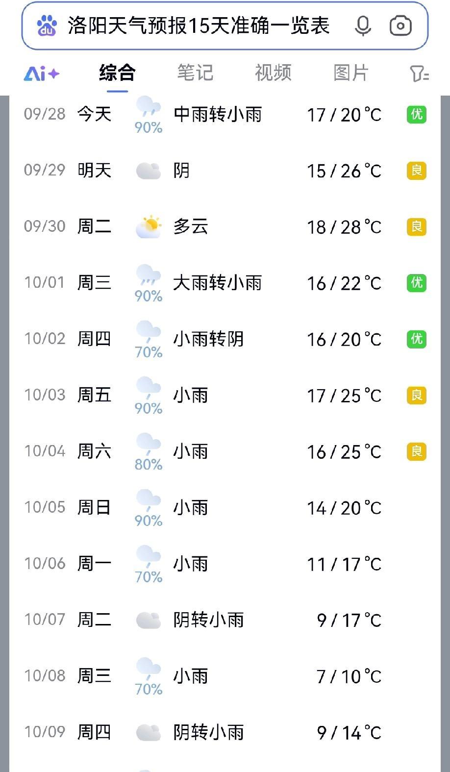Tap the yellow 良 badge for 09/29

[416, 171]
